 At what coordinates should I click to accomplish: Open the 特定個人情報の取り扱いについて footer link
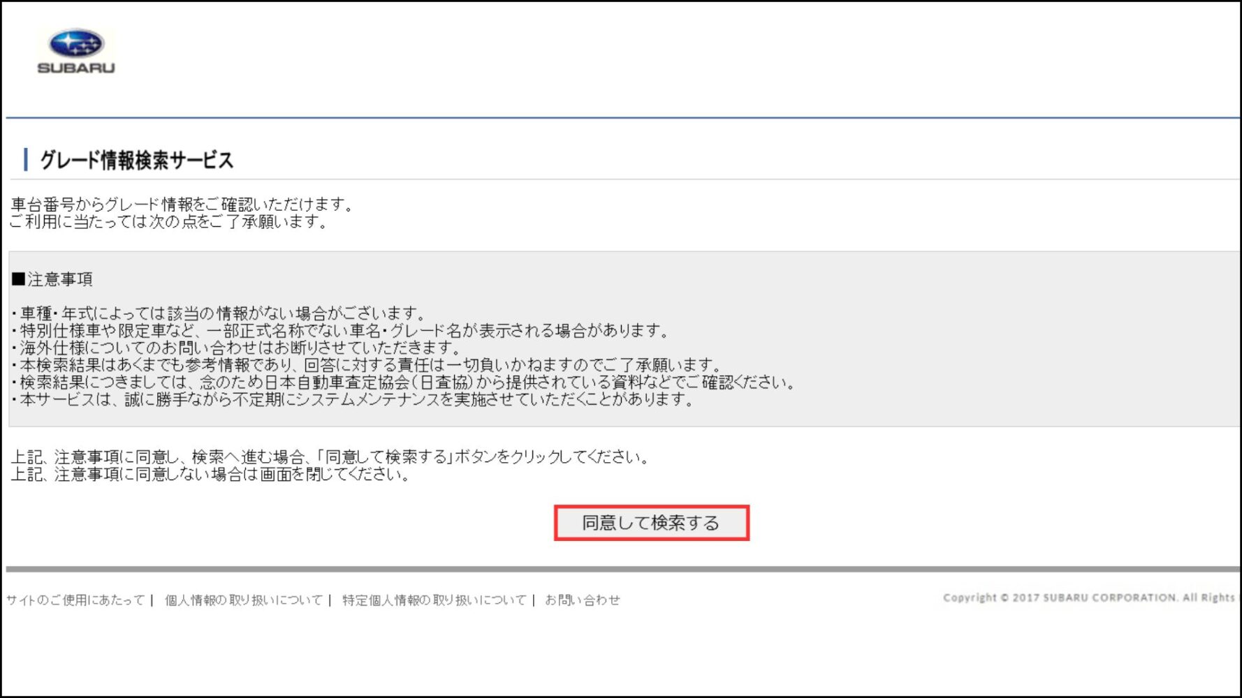tap(434, 600)
